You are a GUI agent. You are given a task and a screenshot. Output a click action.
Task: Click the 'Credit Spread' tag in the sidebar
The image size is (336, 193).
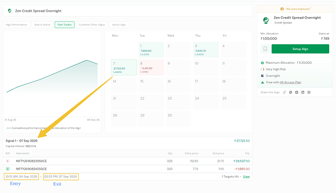click(283, 23)
